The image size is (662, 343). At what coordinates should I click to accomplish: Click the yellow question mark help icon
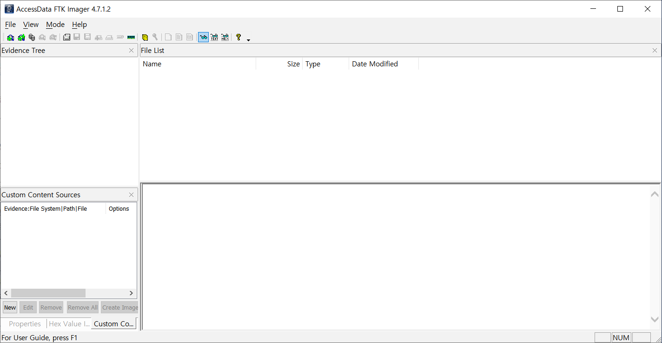tap(238, 38)
